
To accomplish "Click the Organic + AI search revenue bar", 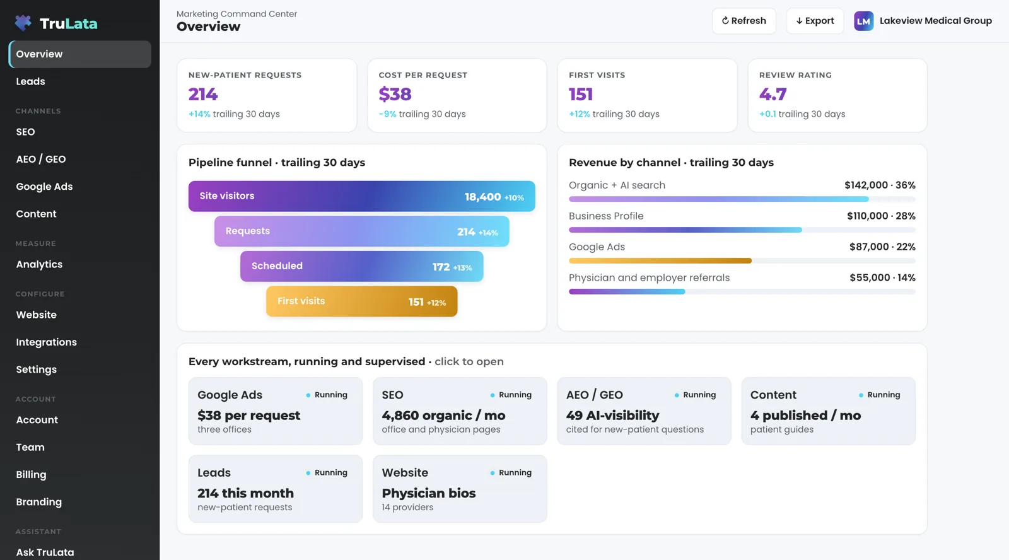I will click(742, 199).
